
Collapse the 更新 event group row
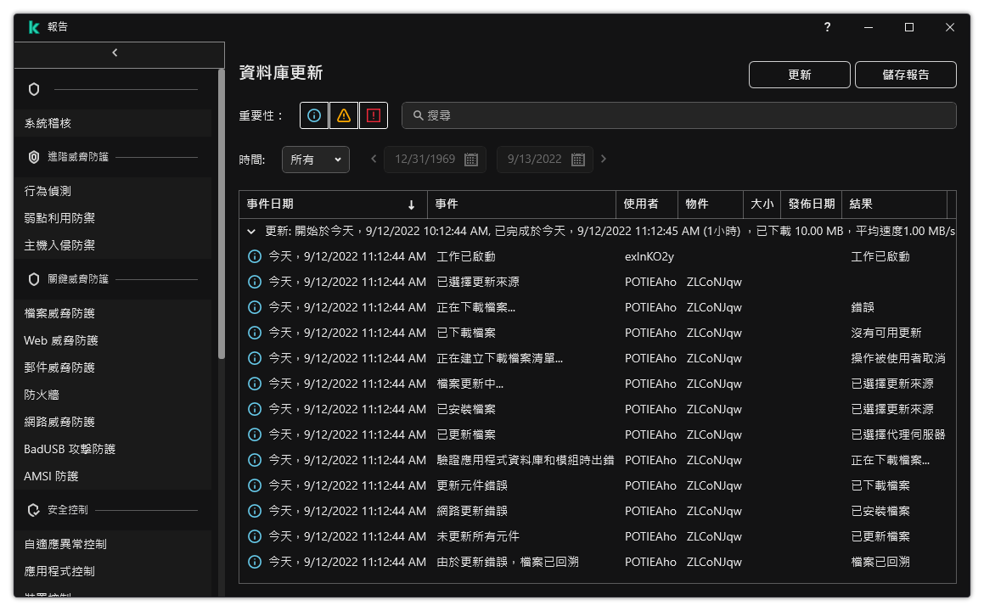click(250, 230)
